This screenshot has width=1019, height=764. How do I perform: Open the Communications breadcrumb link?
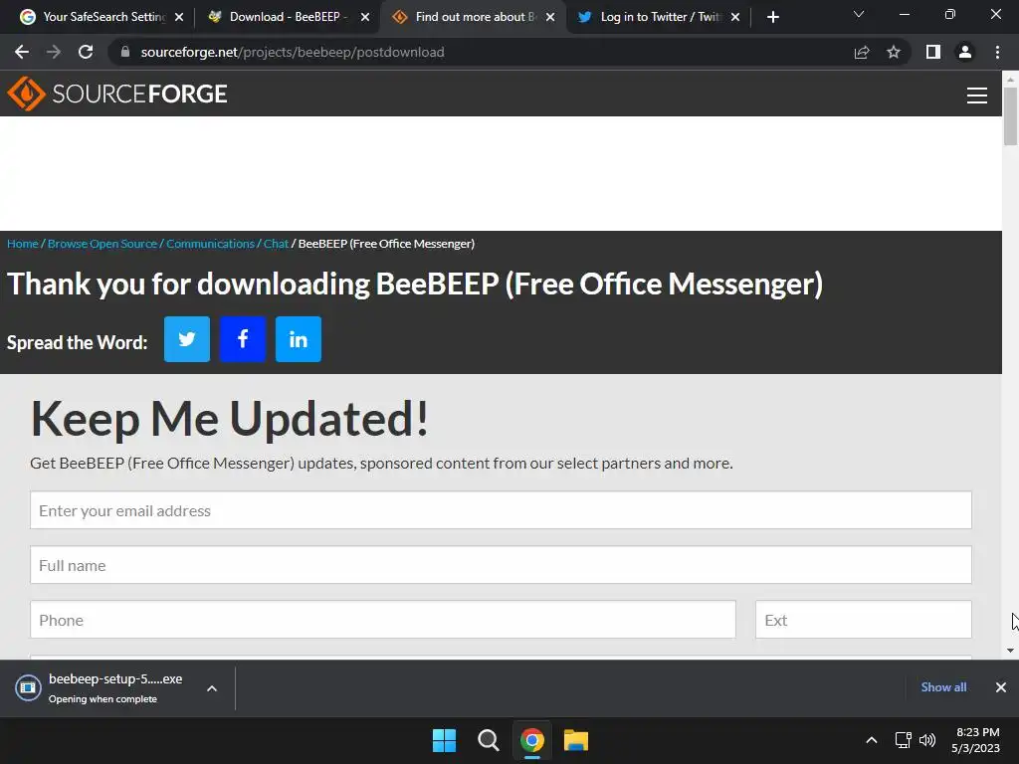point(210,244)
